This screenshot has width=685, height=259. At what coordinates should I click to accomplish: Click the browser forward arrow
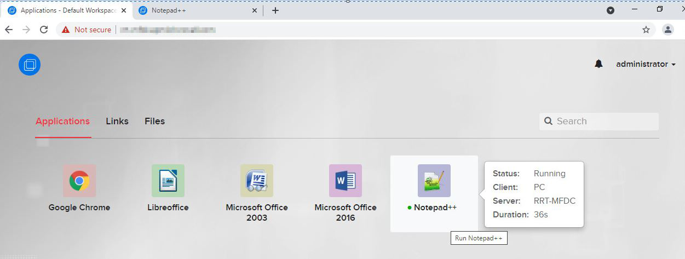point(26,30)
